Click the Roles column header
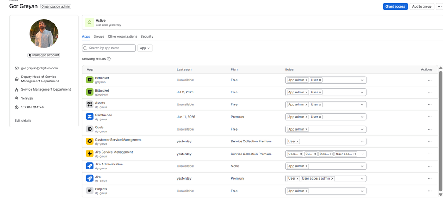This screenshot has width=443, height=200. tap(289, 69)
